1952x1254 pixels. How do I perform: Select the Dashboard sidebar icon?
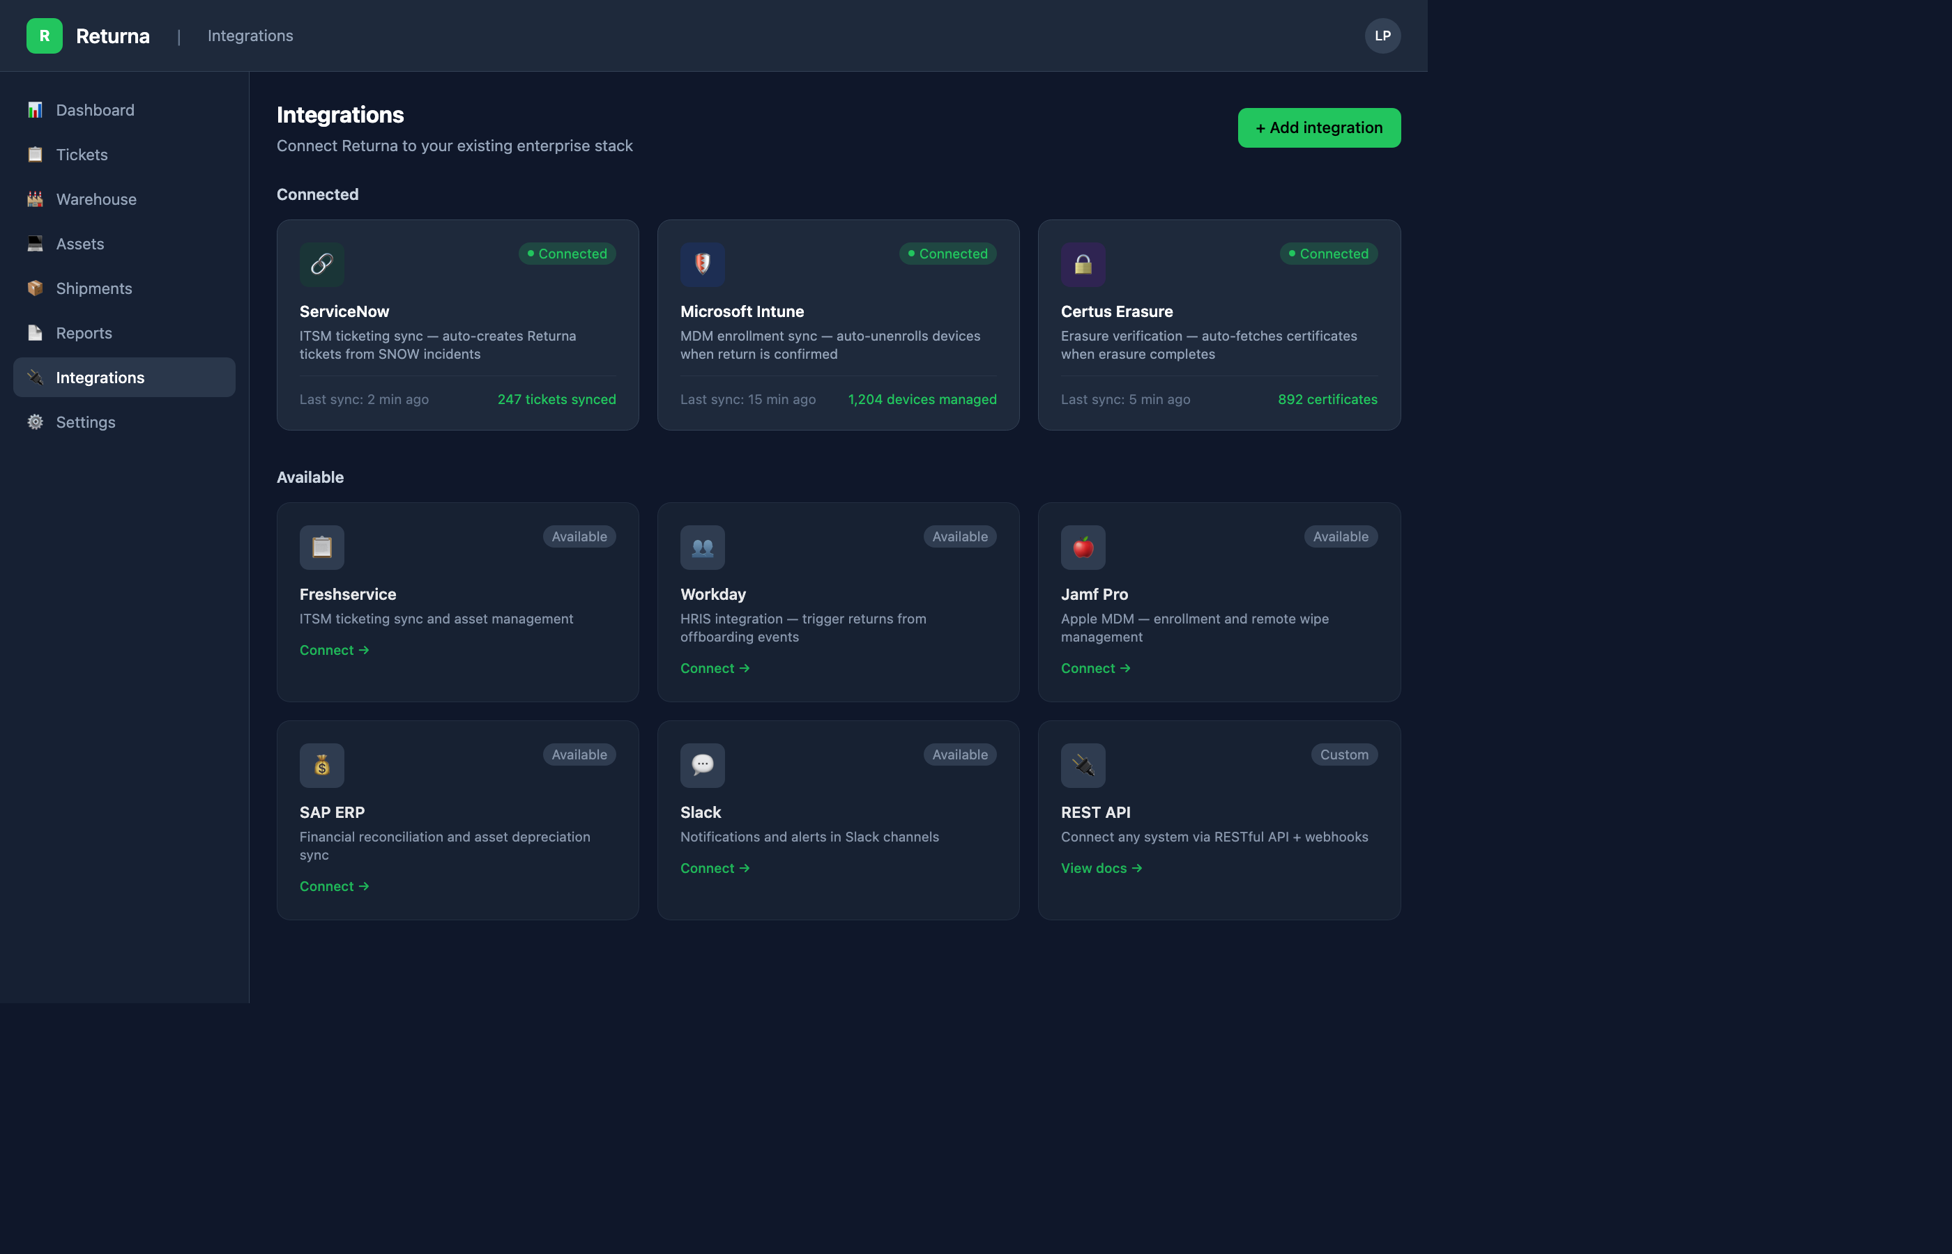point(35,109)
